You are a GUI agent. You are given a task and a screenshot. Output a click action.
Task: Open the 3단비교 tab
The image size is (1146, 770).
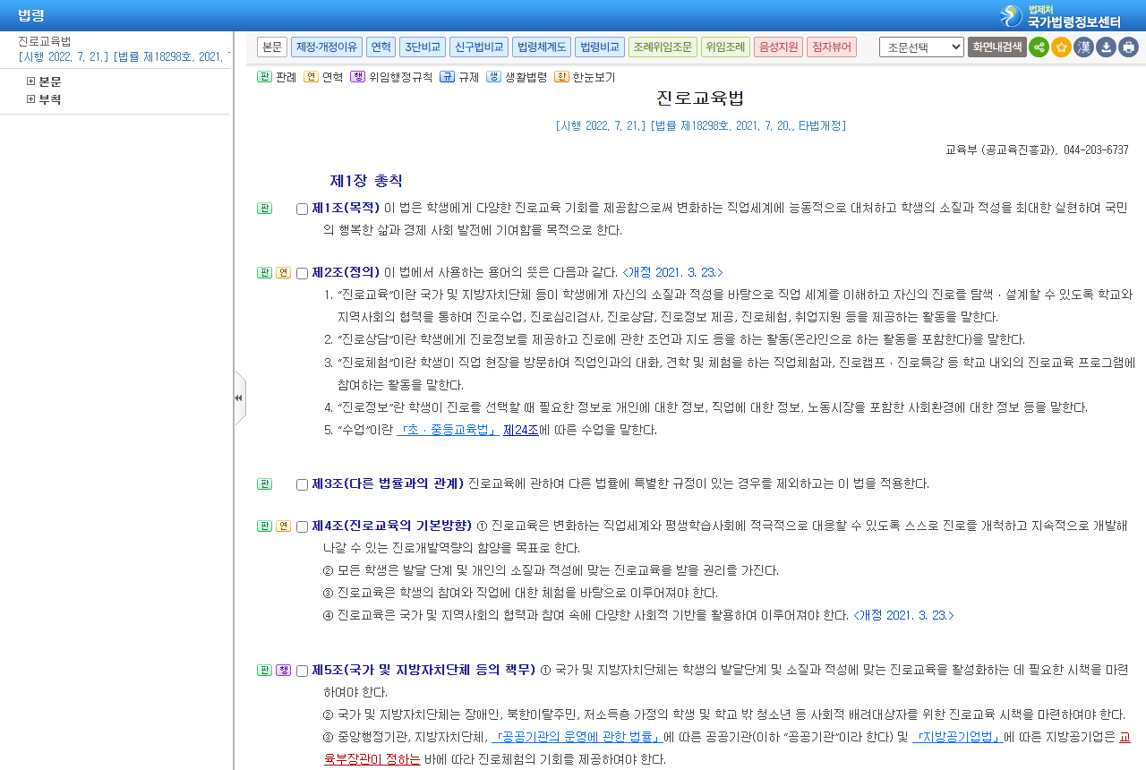[423, 47]
